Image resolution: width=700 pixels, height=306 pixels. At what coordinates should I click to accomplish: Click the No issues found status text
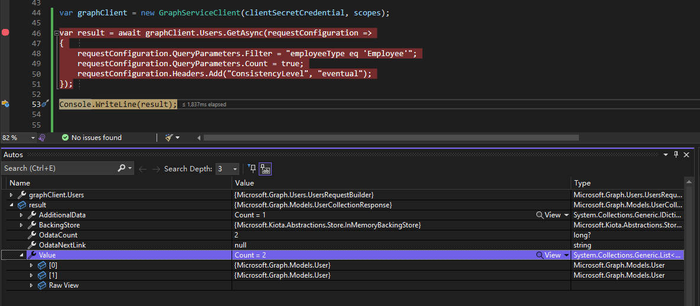[x=96, y=138]
